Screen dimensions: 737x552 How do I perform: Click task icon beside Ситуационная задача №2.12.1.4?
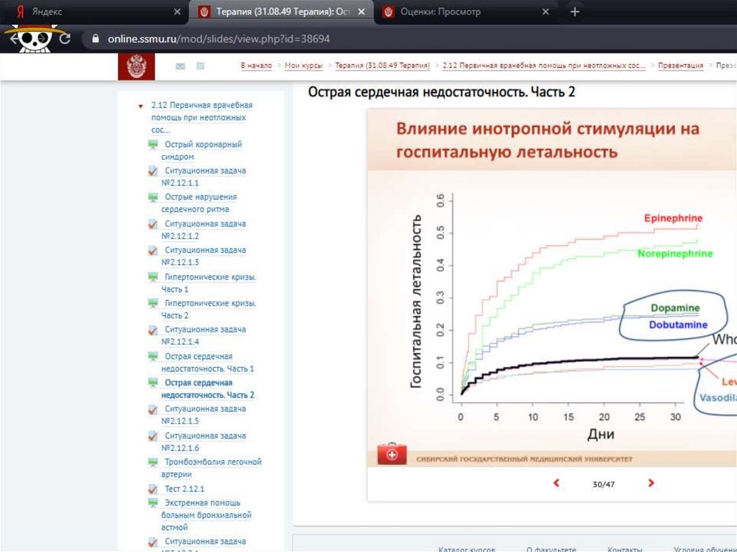[x=153, y=330]
